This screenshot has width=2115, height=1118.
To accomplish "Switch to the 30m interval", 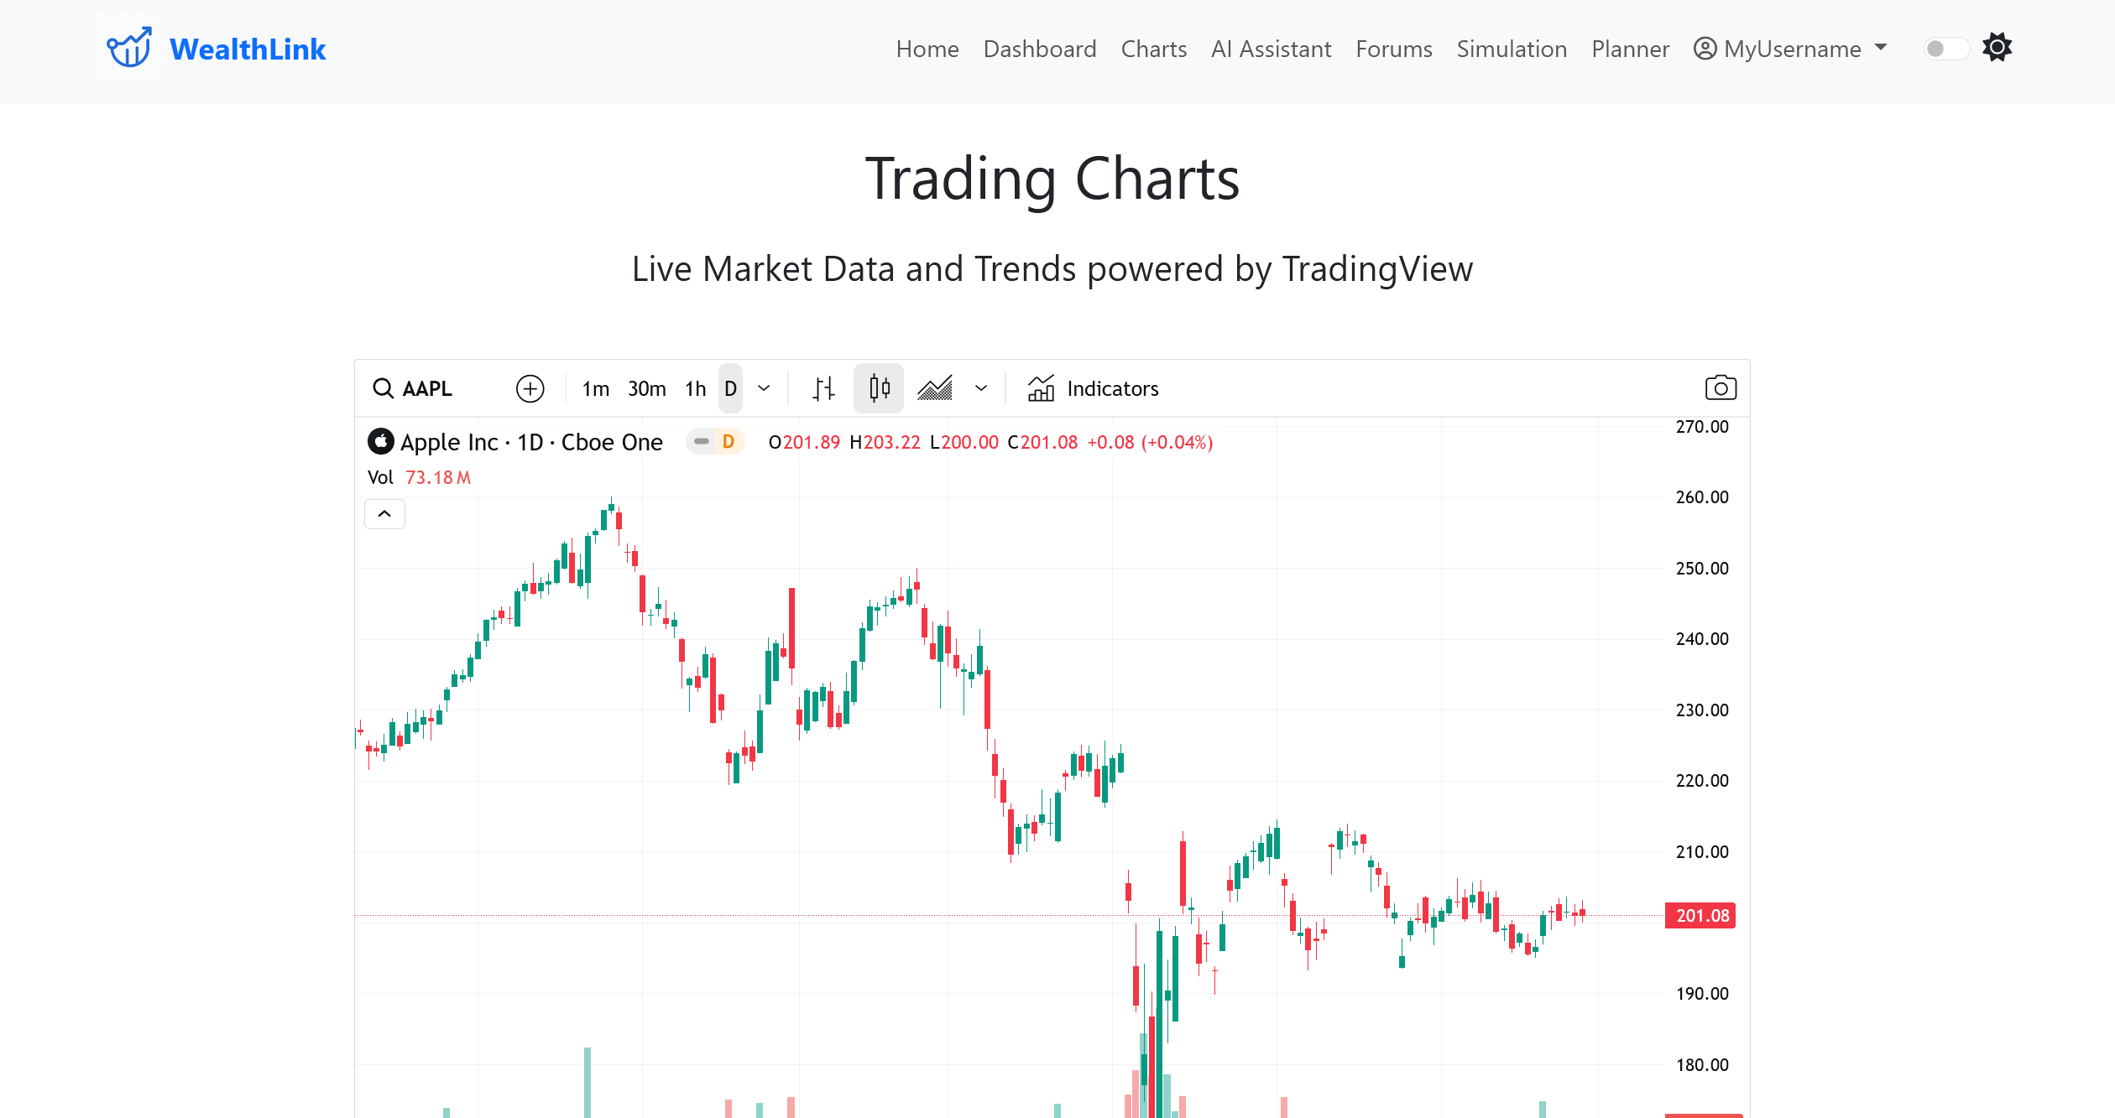I will click(x=647, y=388).
